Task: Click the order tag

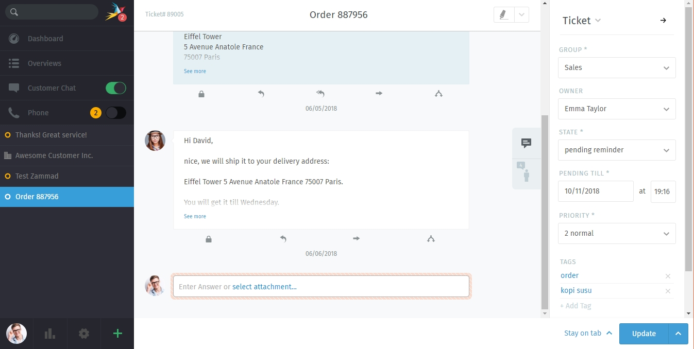Action: tap(569, 275)
